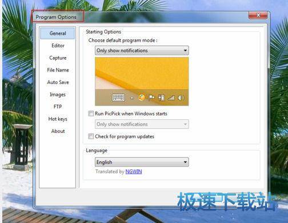
Task: Go to the Auto Save tab
Action: (58, 82)
